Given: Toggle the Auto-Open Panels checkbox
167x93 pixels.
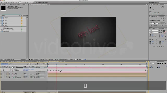Looking at the screenshot, I should pyautogui.click(x=38, y=2).
